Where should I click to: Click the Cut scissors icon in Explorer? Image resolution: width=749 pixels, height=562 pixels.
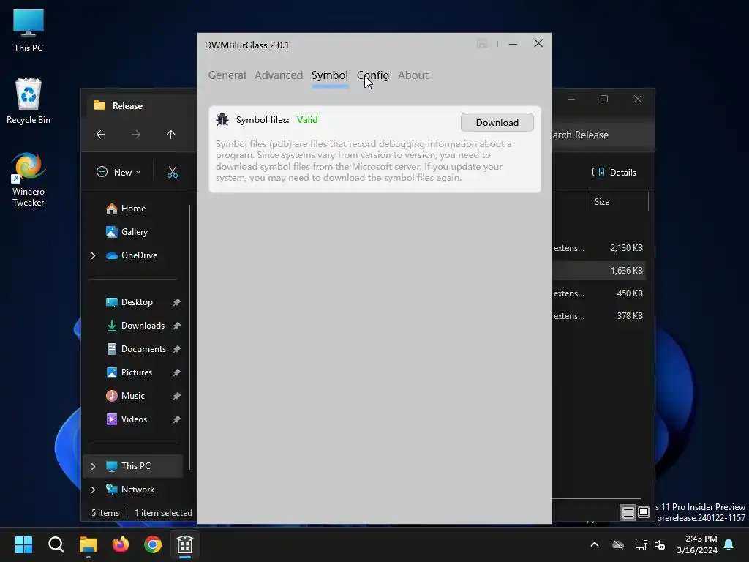pyautogui.click(x=173, y=172)
